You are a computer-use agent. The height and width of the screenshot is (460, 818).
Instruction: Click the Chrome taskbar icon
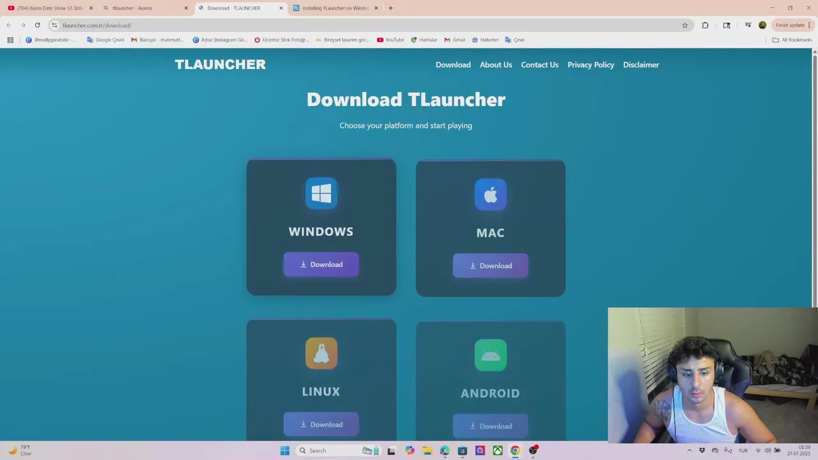[515, 450]
